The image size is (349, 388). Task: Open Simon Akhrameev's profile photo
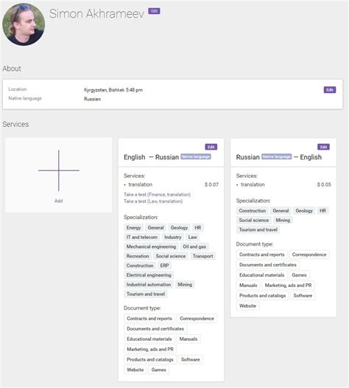pos(24,24)
